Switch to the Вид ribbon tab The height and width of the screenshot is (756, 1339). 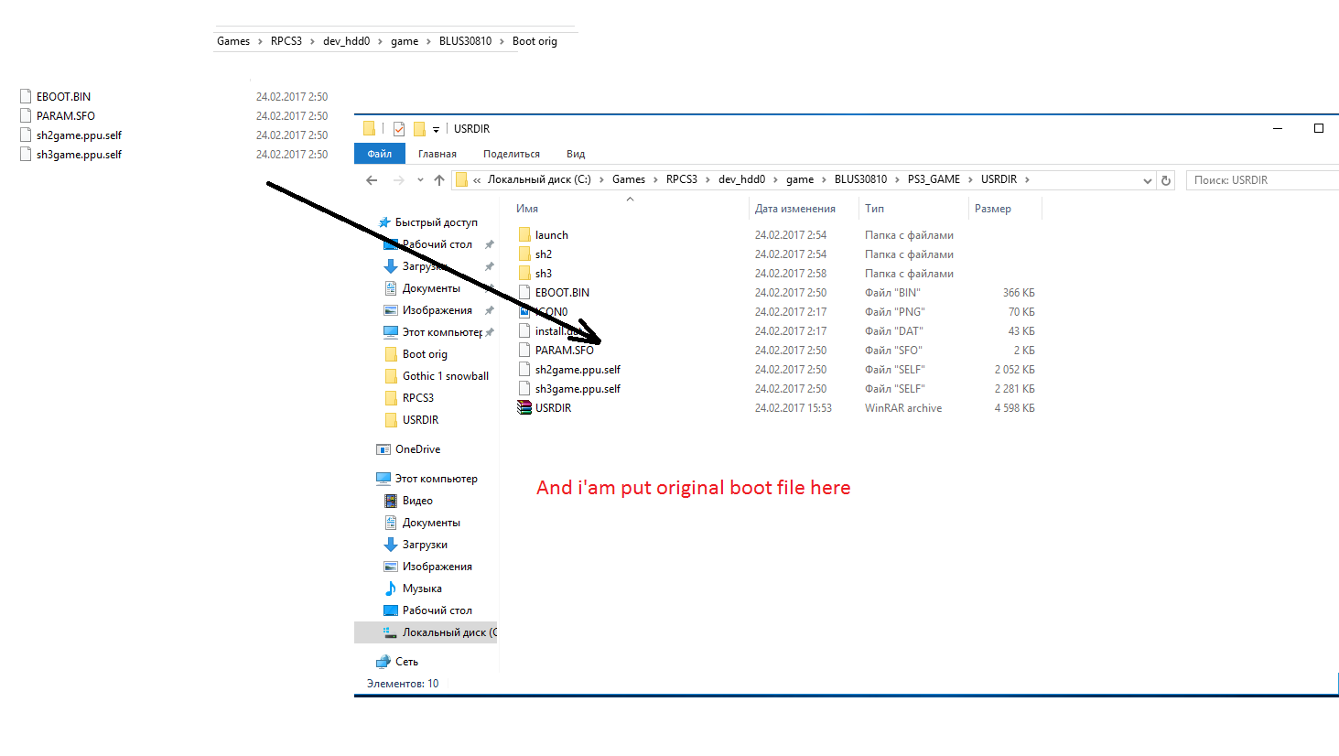point(575,154)
